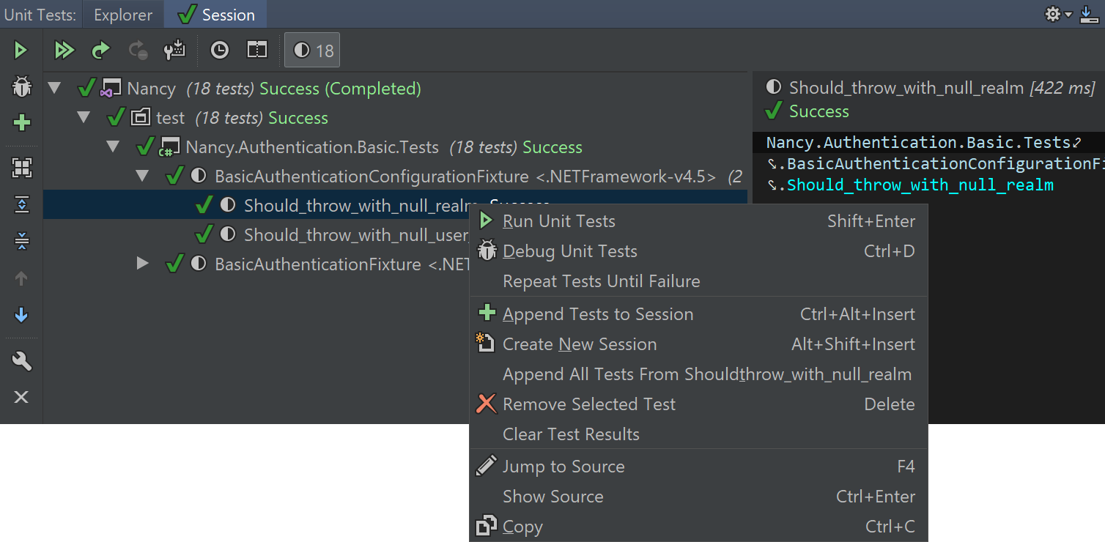Image resolution: width=1105 pixels, height=542 pixels.
Task: Collapse the Nancy.Authentication.Basic.Tests node
Action: coord(112,146)
